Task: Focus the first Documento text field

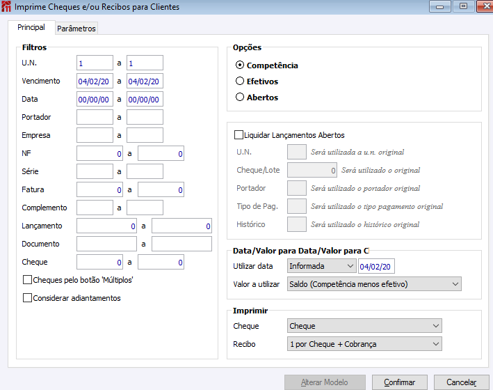Action: coord(106,244)
